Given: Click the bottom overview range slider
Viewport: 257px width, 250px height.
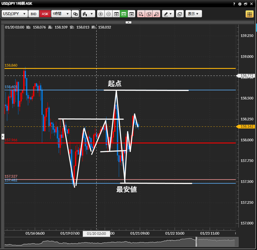Looking at the screenshot, I should 197,242.
